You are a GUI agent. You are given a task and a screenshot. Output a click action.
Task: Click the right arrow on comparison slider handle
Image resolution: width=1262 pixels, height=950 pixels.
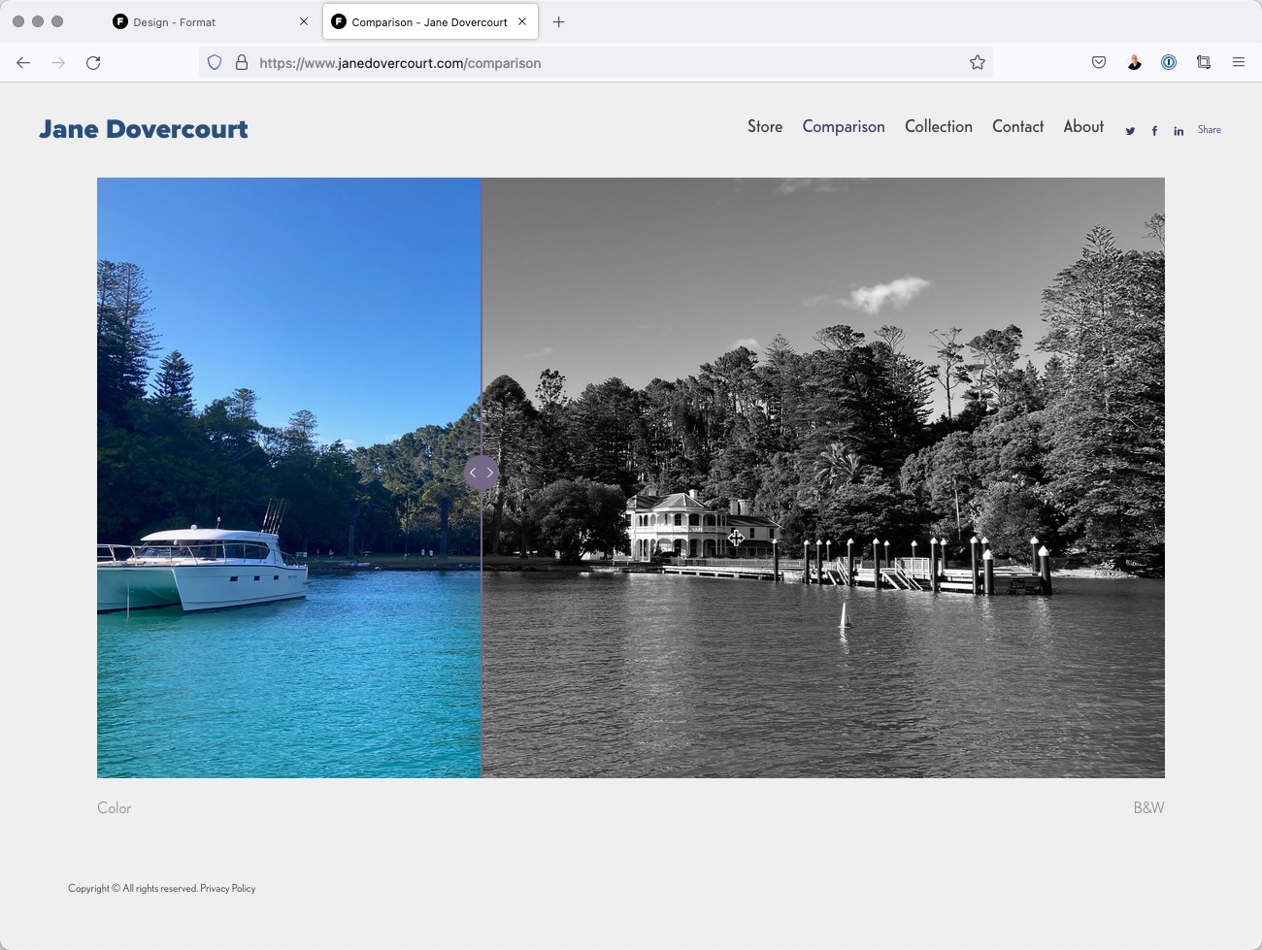pos(488,473)
